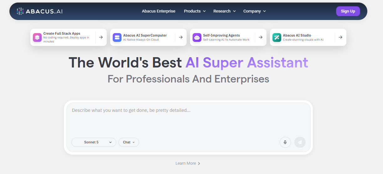Click arrow on Abacus AI Studio card
Screen dimensions: 383x174
tap(340, 37)
